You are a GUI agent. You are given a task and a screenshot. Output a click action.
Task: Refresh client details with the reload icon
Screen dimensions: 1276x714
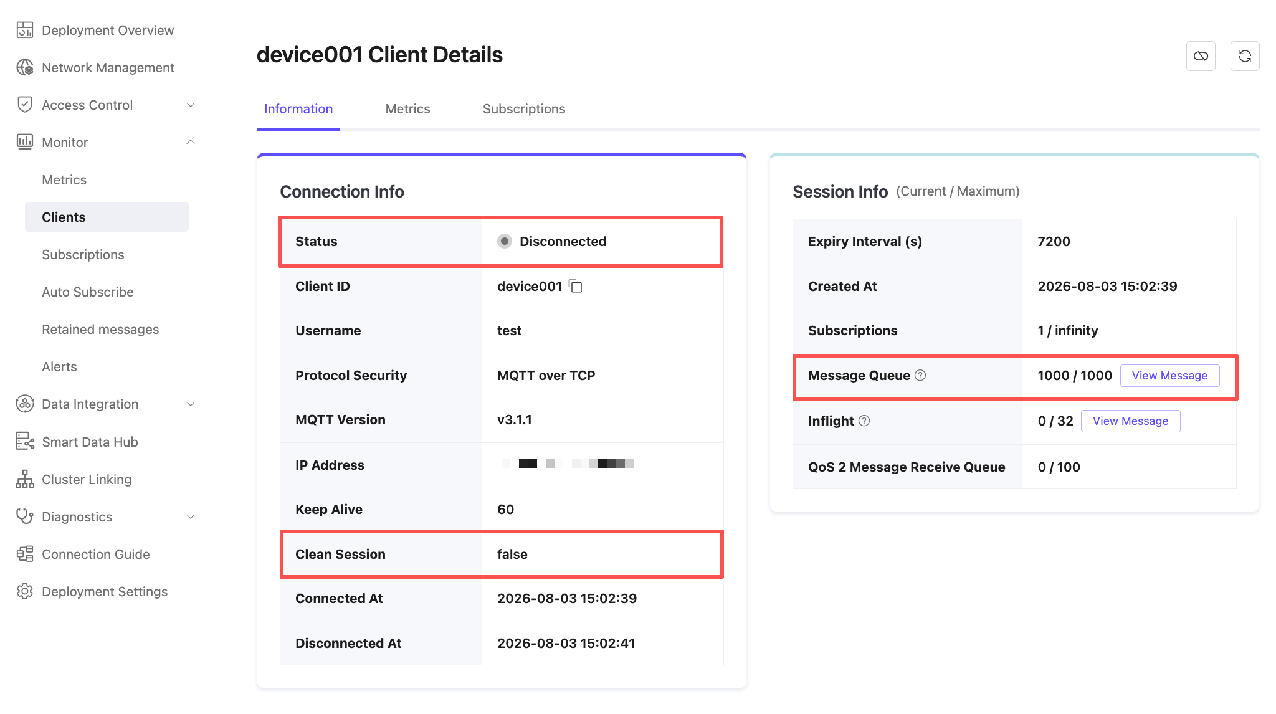point(1245,56)
